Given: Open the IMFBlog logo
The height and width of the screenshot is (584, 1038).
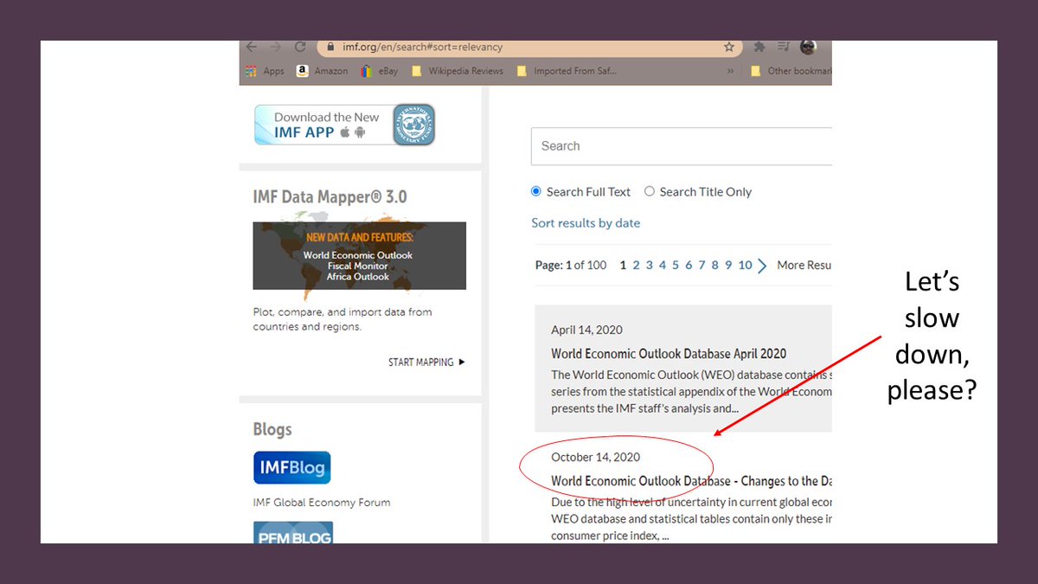Looking at the screenshot, I should tap(292, 467).
